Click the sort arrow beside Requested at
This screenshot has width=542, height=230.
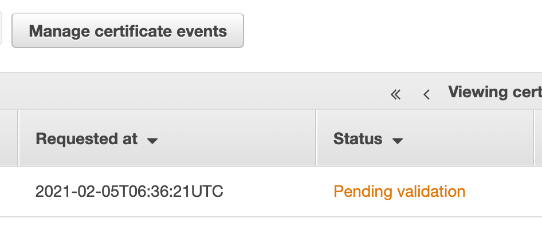[152, 140]
